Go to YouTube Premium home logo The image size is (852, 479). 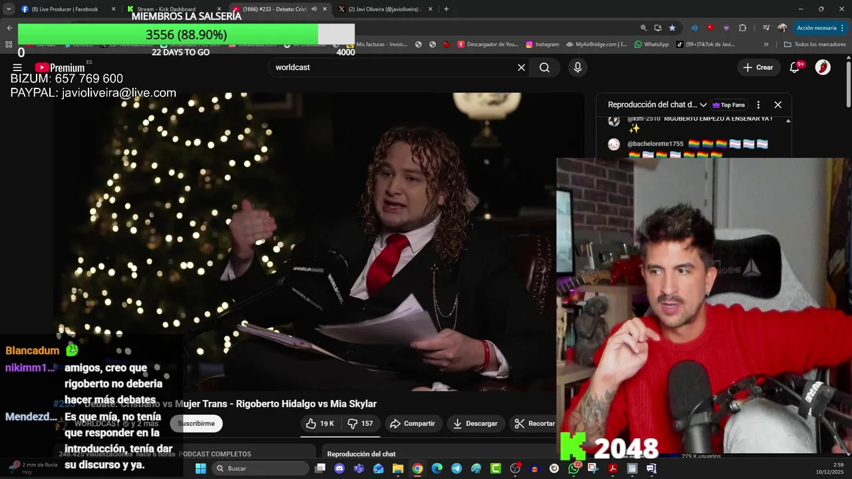tap(60, 67)
